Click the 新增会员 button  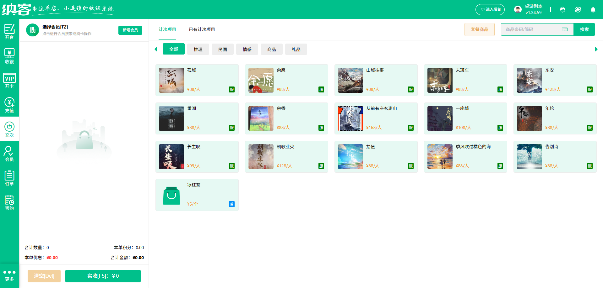(x=130, y=30)
